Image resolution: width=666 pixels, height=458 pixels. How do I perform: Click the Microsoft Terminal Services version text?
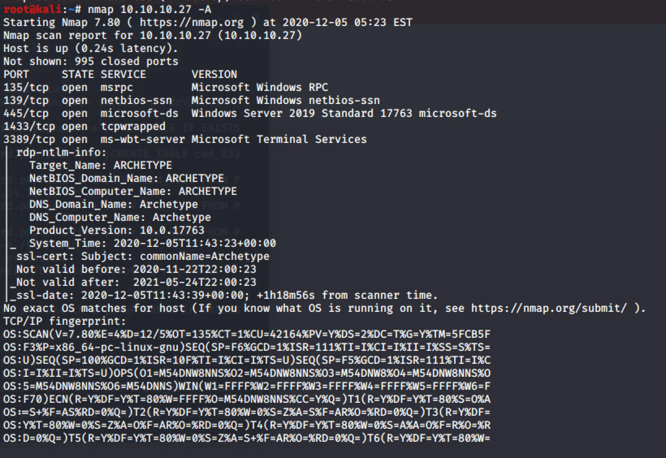coord(279,139)
